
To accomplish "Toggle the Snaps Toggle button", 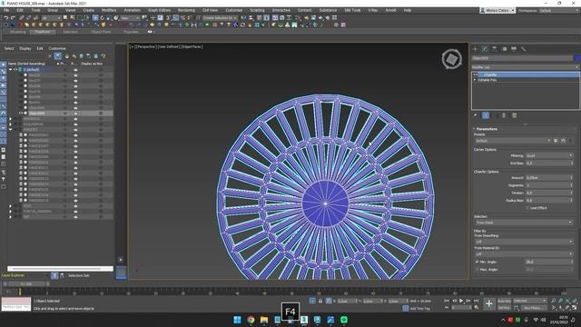I will [169, 18].
